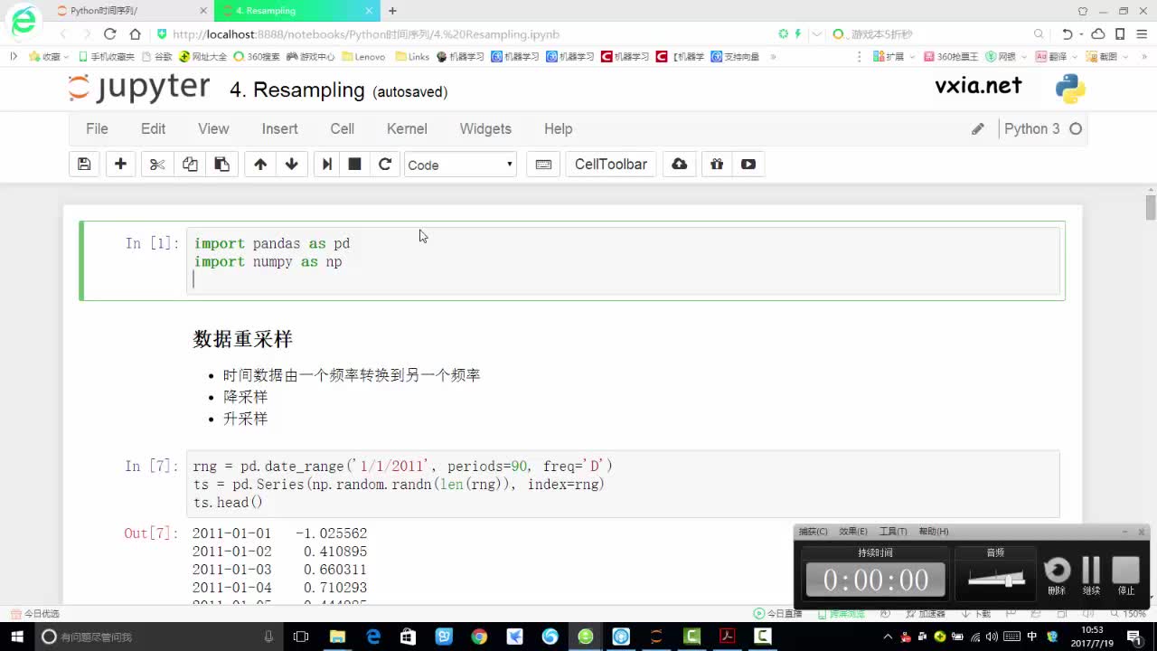Open 效果(E) menu in recorder window
This screenshot has height=651, width=1157.
(853, 532)
